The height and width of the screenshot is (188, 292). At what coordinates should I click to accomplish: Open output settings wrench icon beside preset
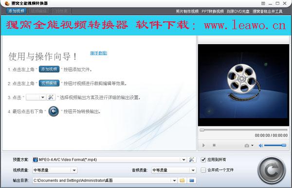tap(191, 159)
